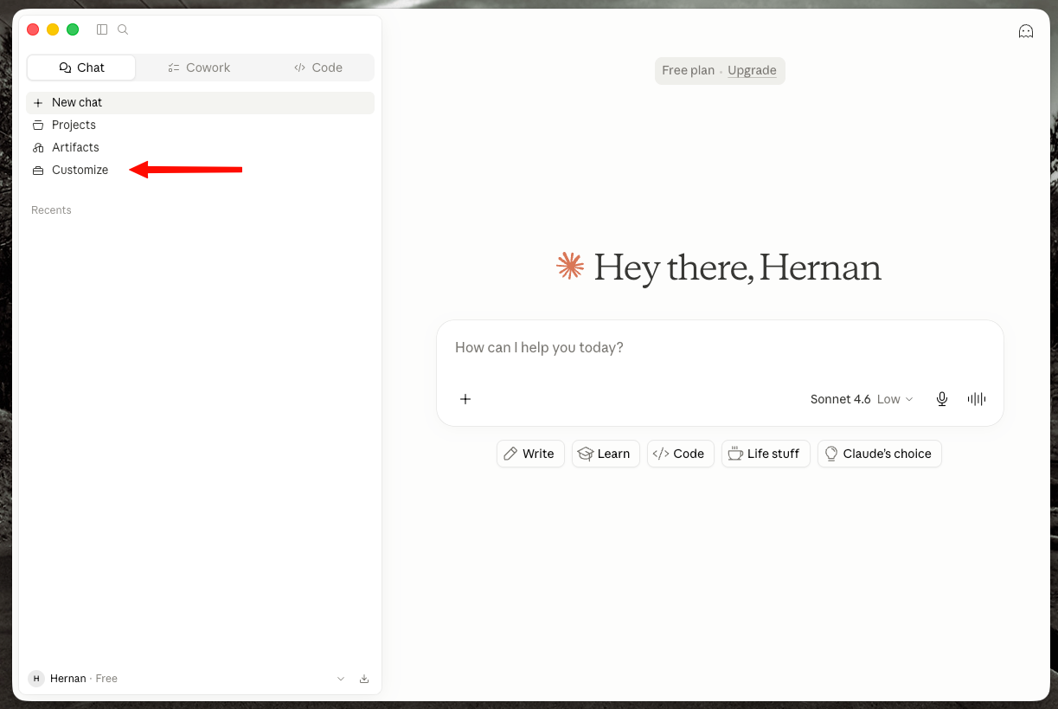
Task: Switch to the Chat tab
Action: coord(81,68)
